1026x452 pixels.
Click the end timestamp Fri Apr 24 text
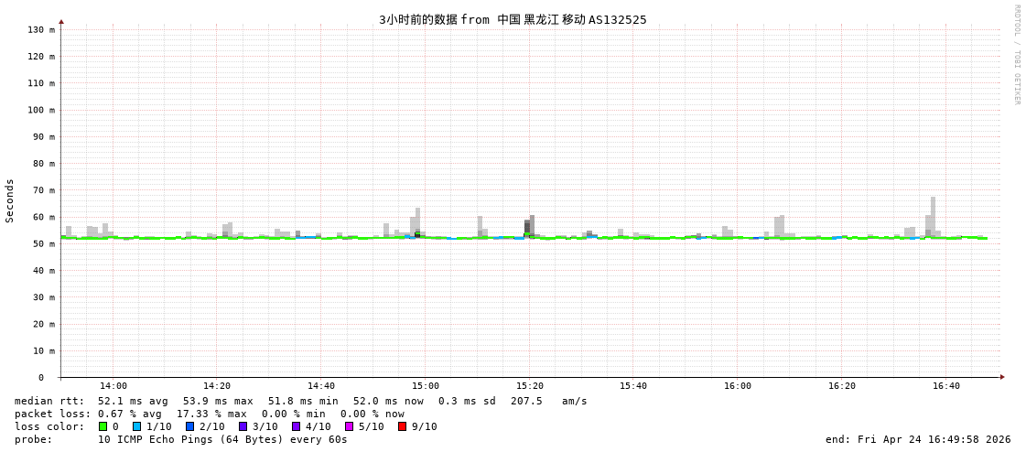(x=918, y=439)
